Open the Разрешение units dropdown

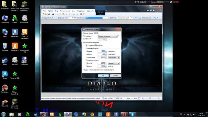click(x=114, y=58)
